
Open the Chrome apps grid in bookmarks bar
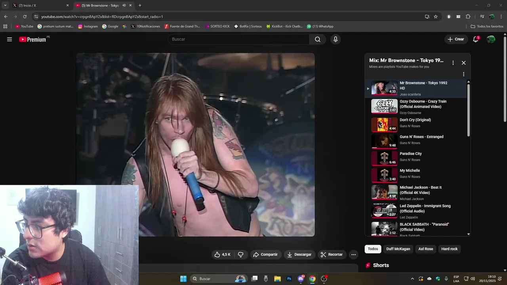5,27
